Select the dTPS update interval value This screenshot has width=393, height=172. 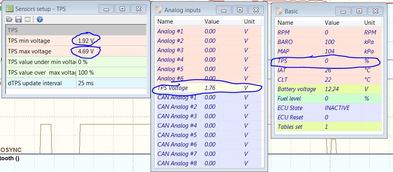point(110,83)
